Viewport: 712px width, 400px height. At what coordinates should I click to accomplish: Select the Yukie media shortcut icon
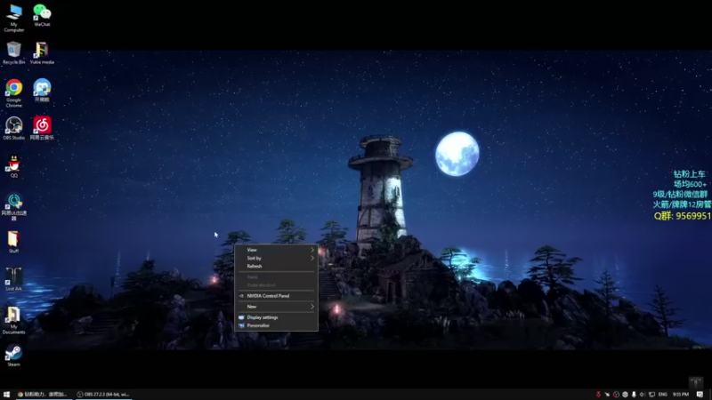[42, 53]
